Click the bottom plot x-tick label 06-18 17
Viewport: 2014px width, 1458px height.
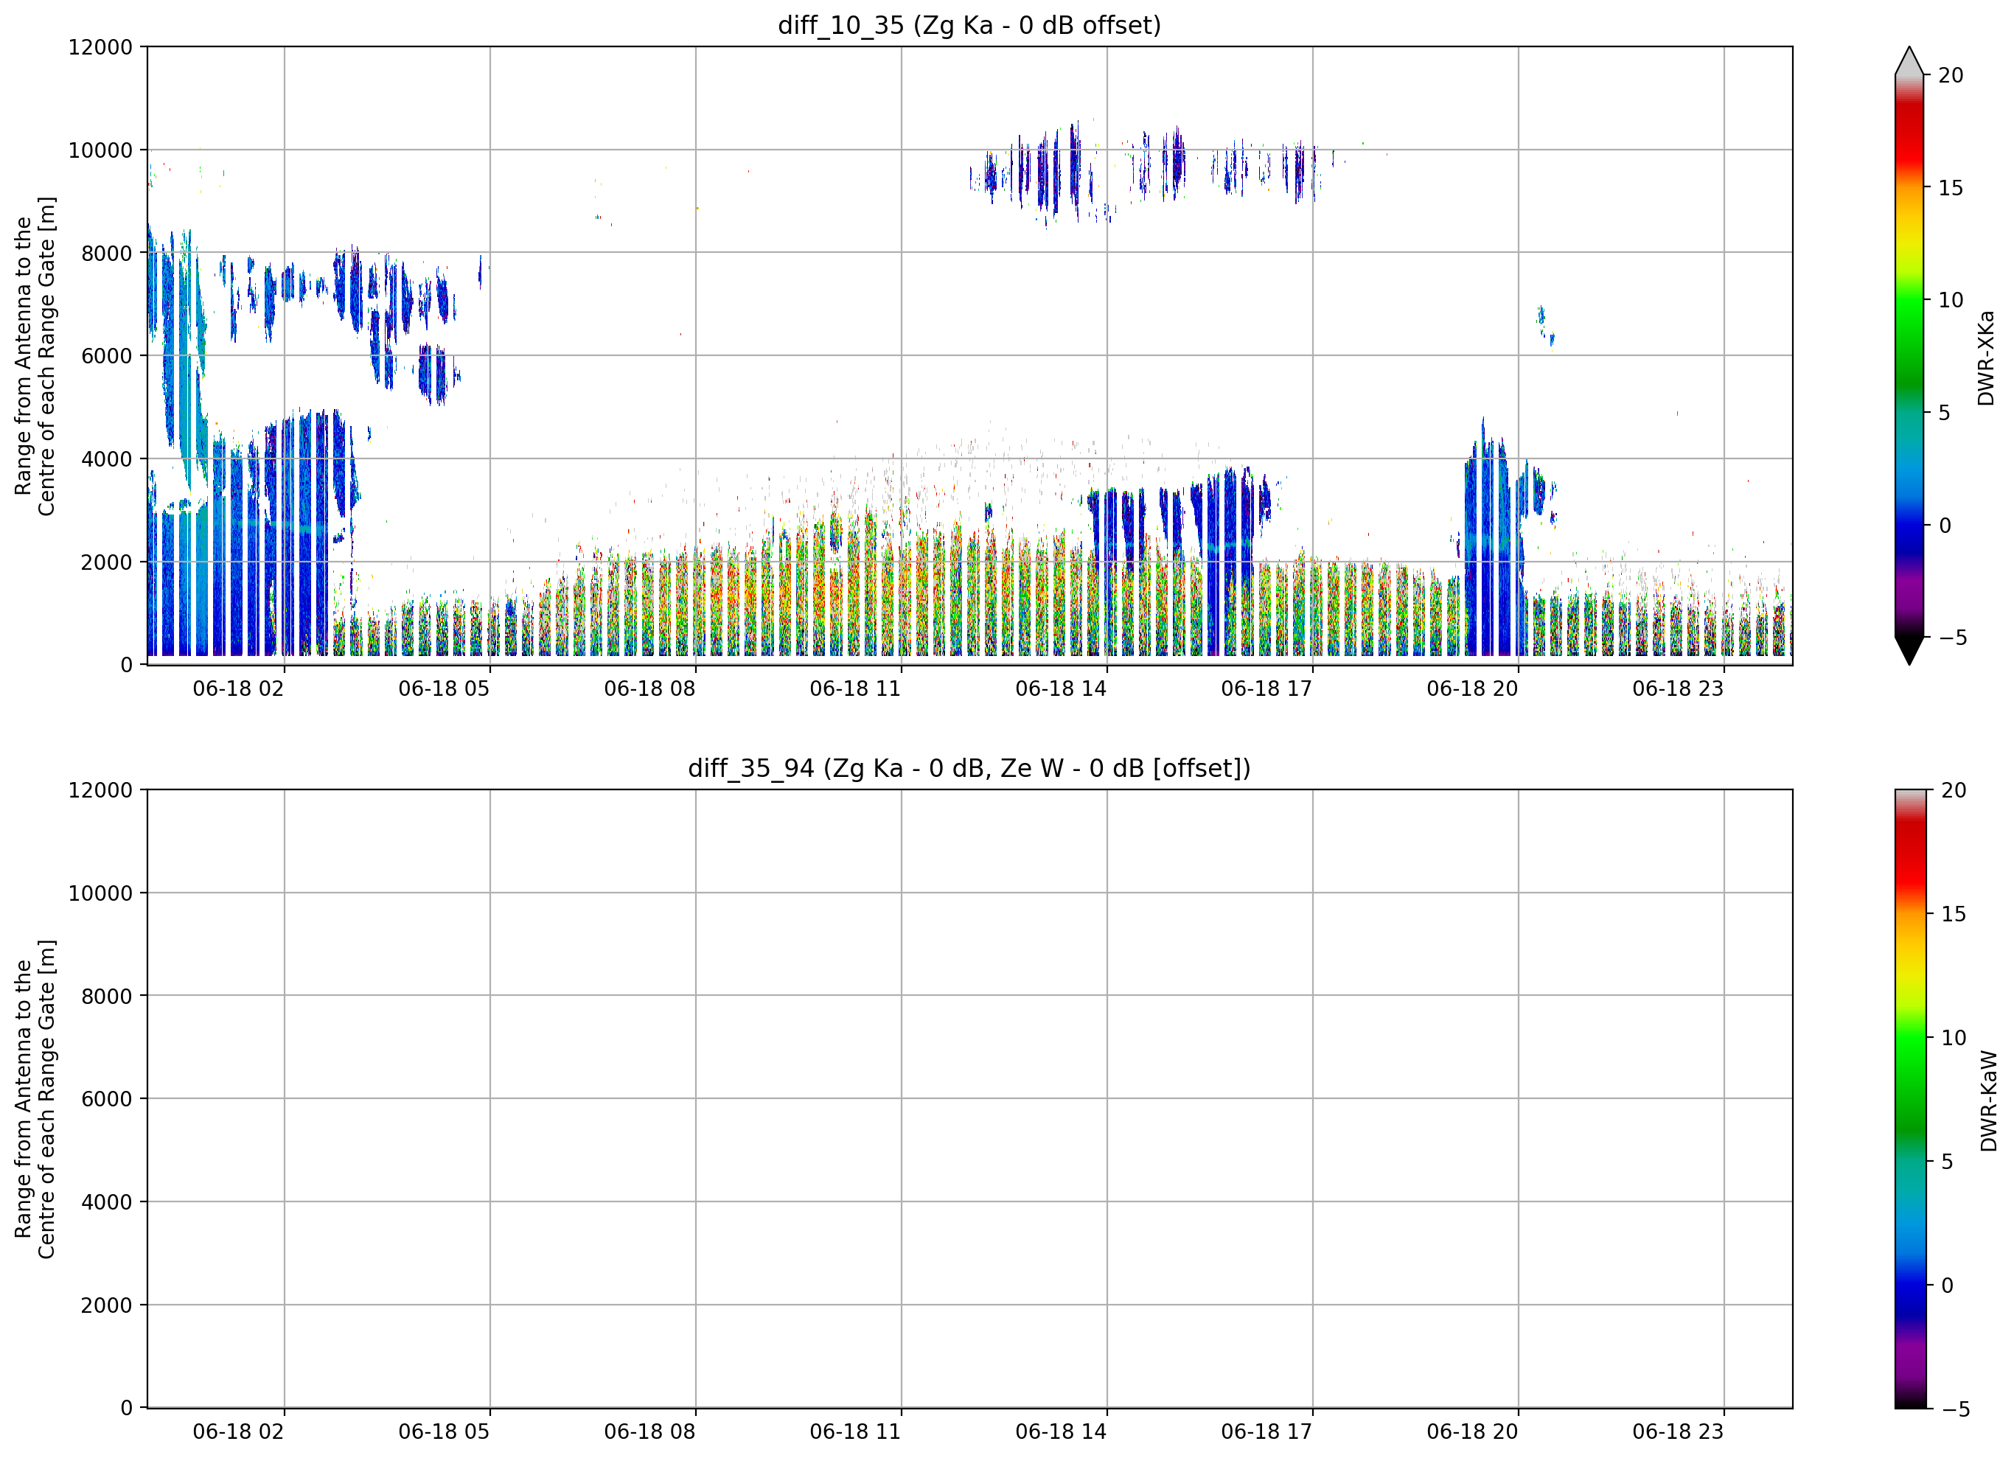pyautogui.click(x=1266, y=1431)
